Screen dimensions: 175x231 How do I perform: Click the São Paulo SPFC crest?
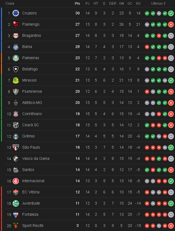pos(16,147)
